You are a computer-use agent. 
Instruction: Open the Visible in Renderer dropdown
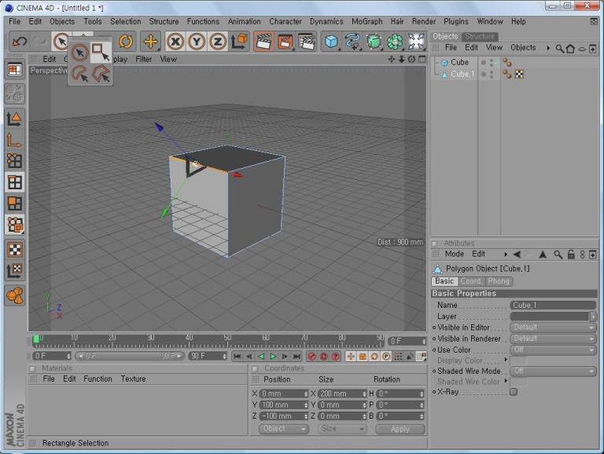tap(553, 339)
